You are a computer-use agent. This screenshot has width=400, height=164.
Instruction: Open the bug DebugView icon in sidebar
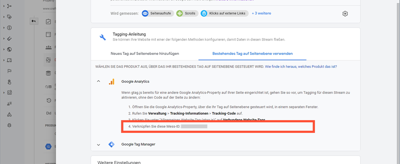pyautogui.click(x=9, y=125)
